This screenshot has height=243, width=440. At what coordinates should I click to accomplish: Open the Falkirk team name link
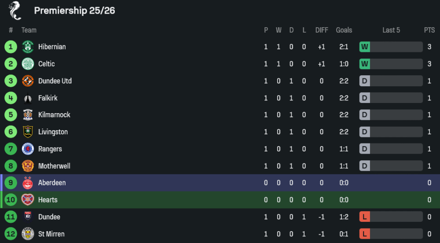48,98
